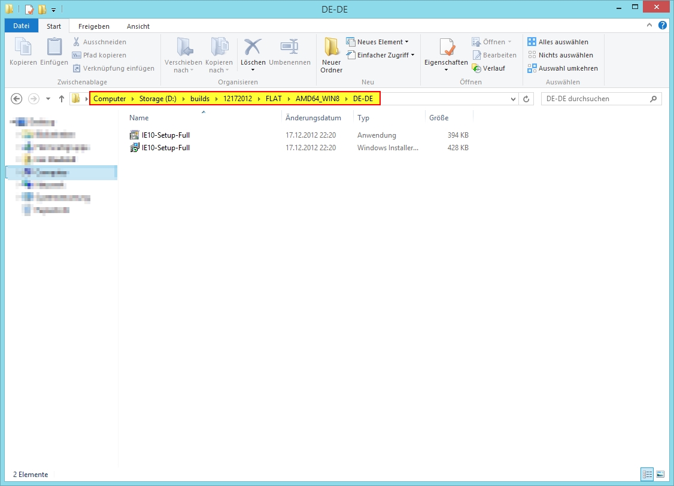This screenshot has width=674, height=486.
Task: Click the refresh button beside address bar
Action: pyautogui.click(x=527, y=99)
